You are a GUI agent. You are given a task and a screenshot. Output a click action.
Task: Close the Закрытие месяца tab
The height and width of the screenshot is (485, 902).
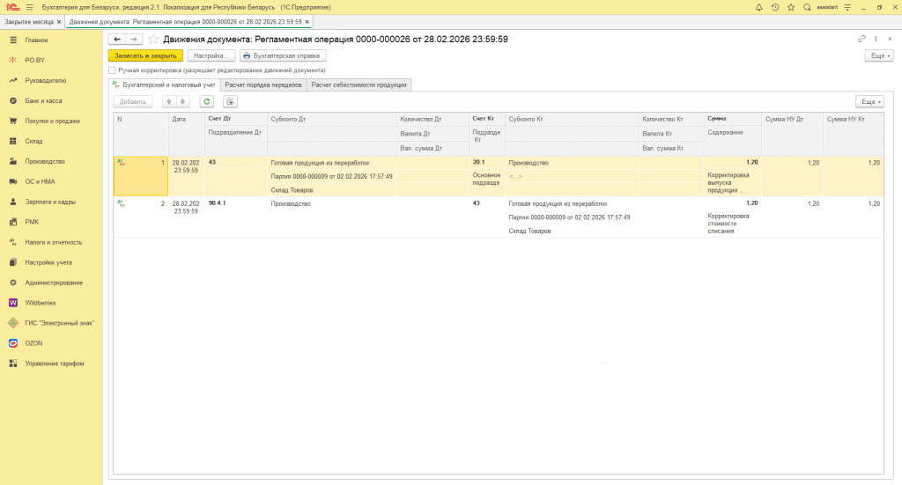[x=58, y=20]
